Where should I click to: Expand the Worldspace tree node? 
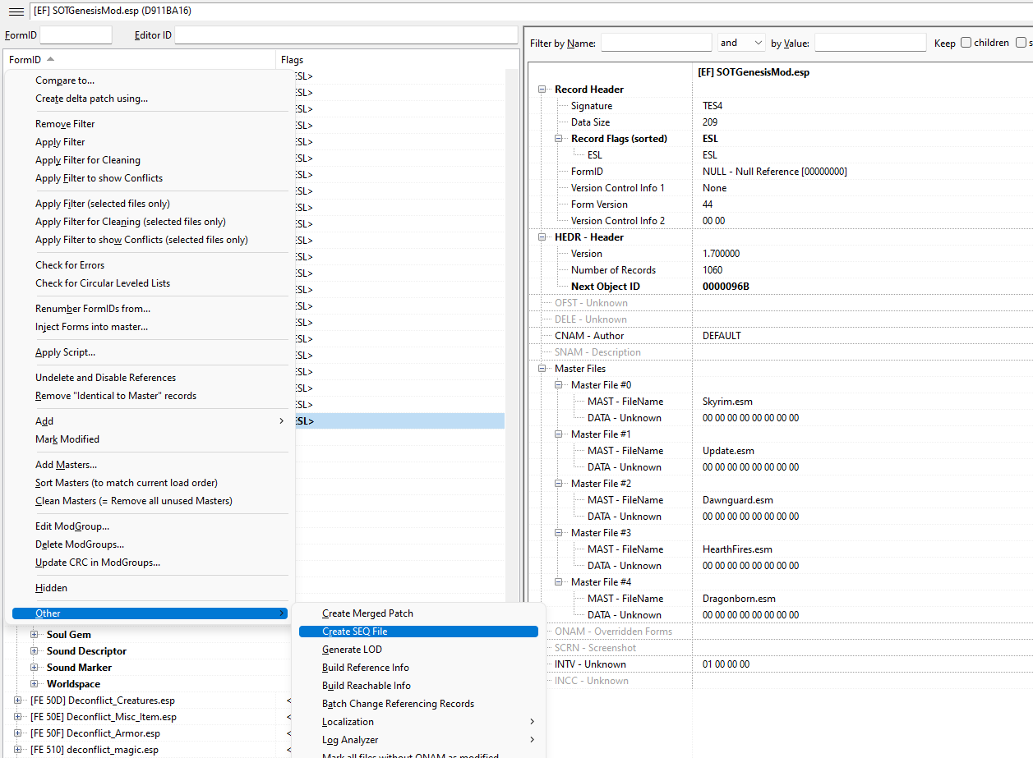35,684
